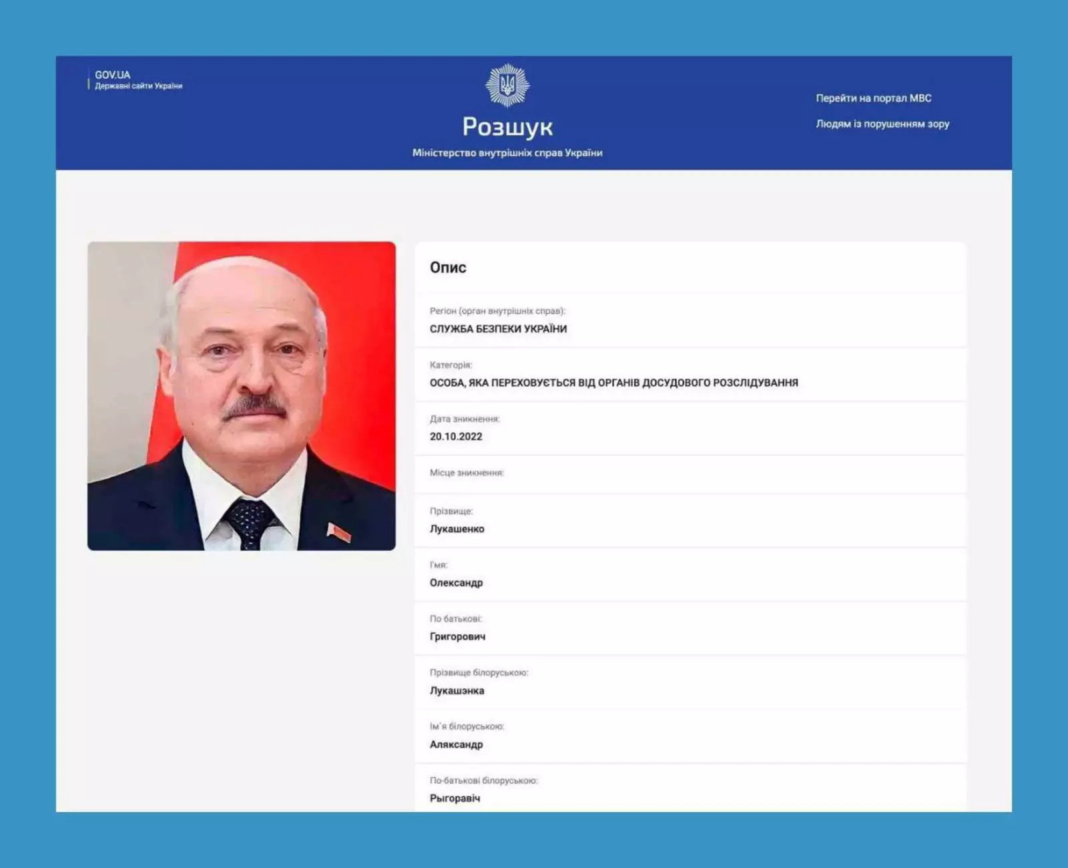Screen dimensions: 1068x868
Task: Select the "СЛУЖБА БЕЗПЕКИ УКРАЇНИ" region value
Action: (x=499, y=328)
